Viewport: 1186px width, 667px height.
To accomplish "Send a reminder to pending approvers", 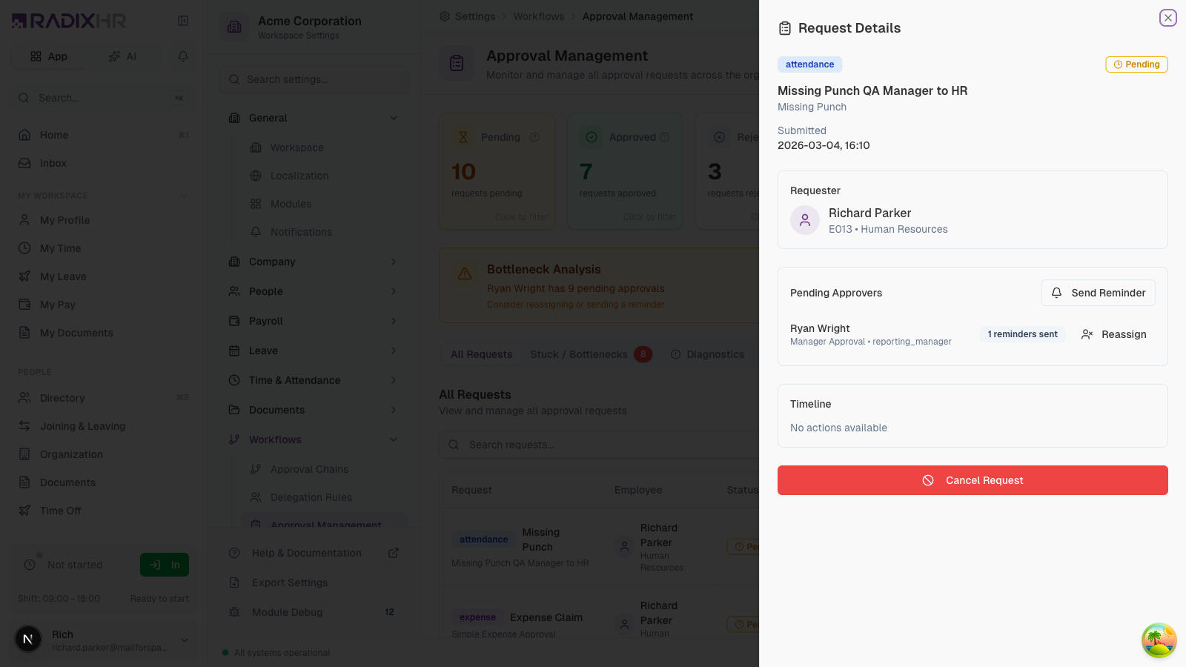I will click(x=1098, y=293).
